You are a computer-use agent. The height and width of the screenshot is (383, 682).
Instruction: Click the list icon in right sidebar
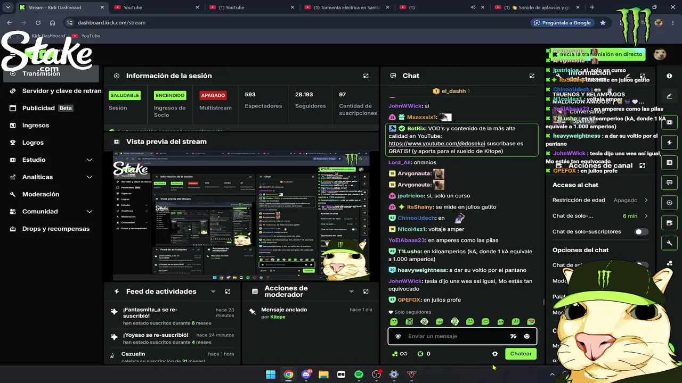coord(669,162)
